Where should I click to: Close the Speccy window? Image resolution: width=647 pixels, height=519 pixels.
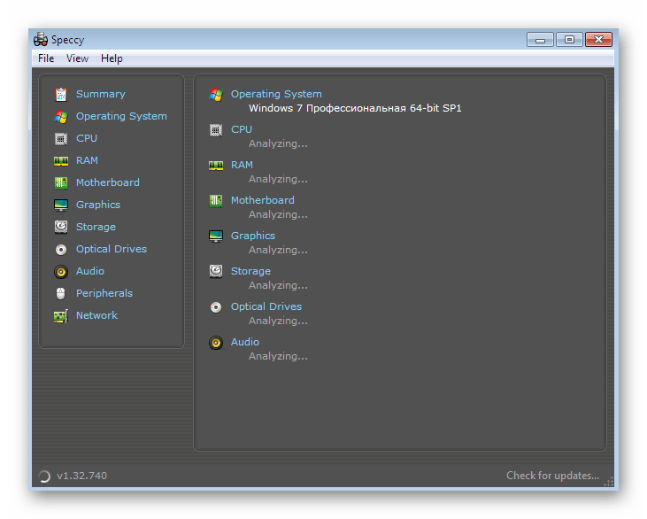click(598, 40)
